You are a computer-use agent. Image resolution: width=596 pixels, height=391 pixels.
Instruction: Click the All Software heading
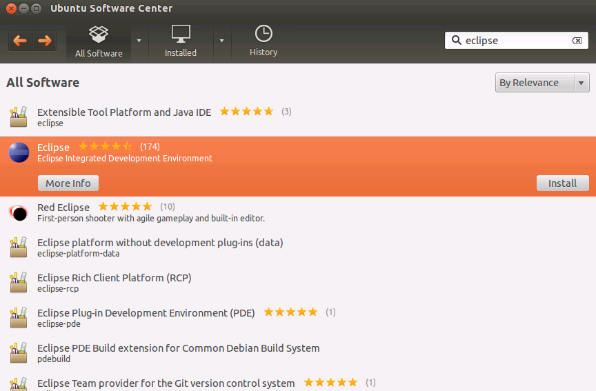tap(43, 83)
